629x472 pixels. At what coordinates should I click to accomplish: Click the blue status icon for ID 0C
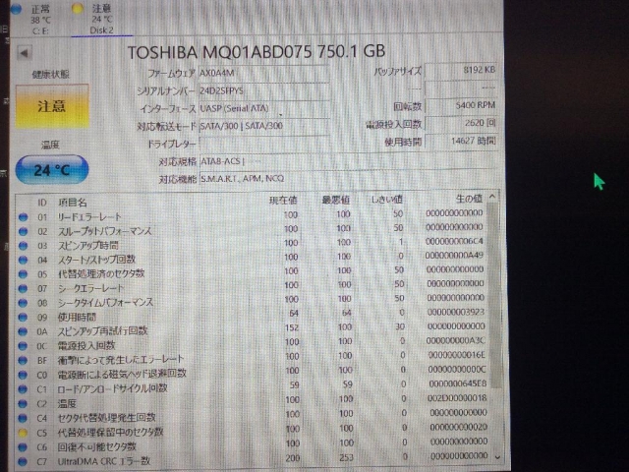24,346
